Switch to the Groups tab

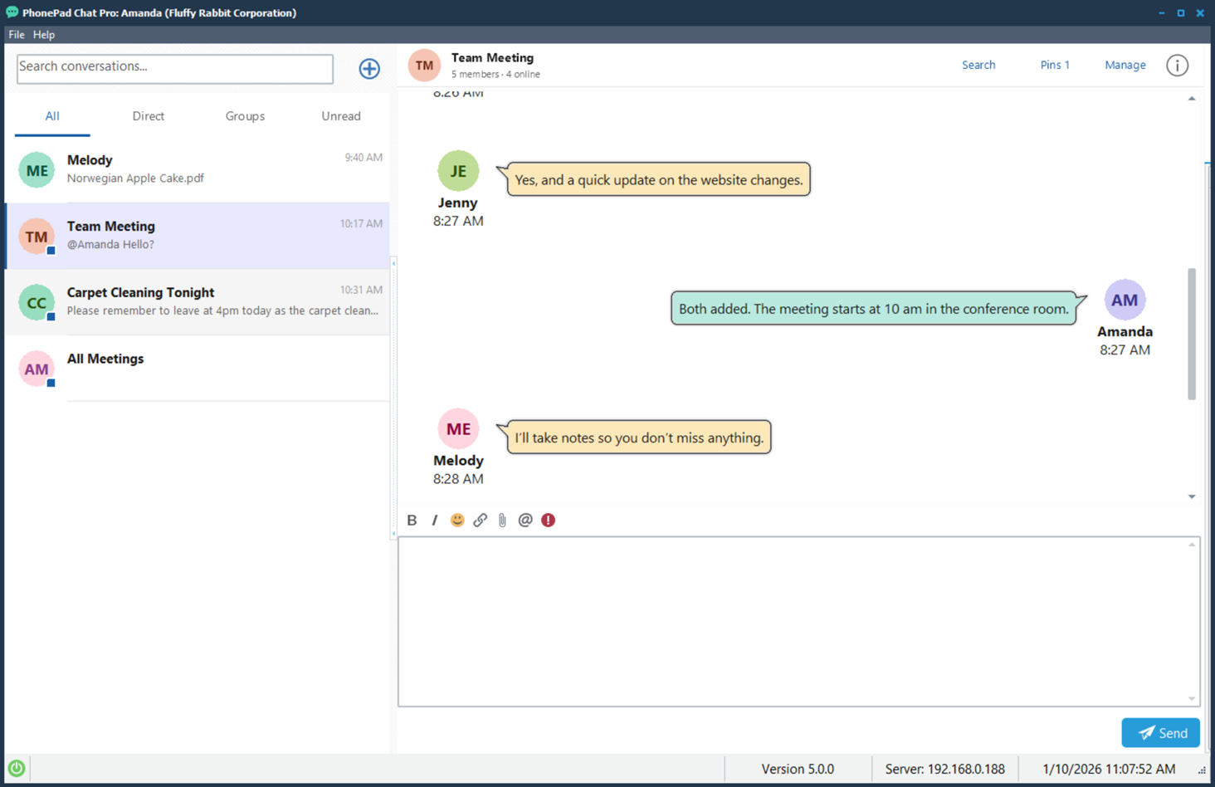245,116
